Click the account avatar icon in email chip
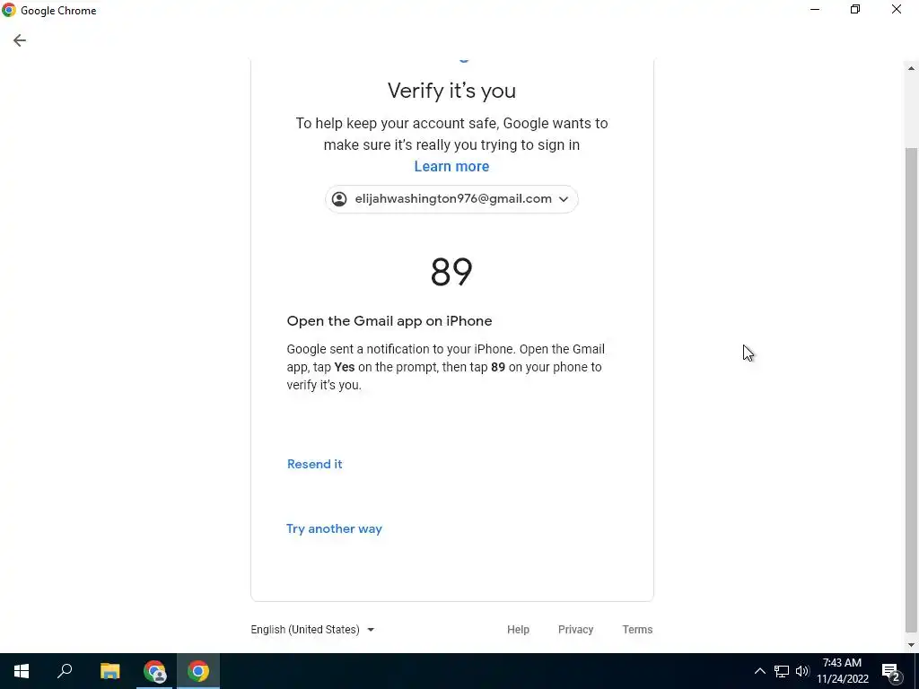This screenshot has width=919, height=689. tap(339, 198)
